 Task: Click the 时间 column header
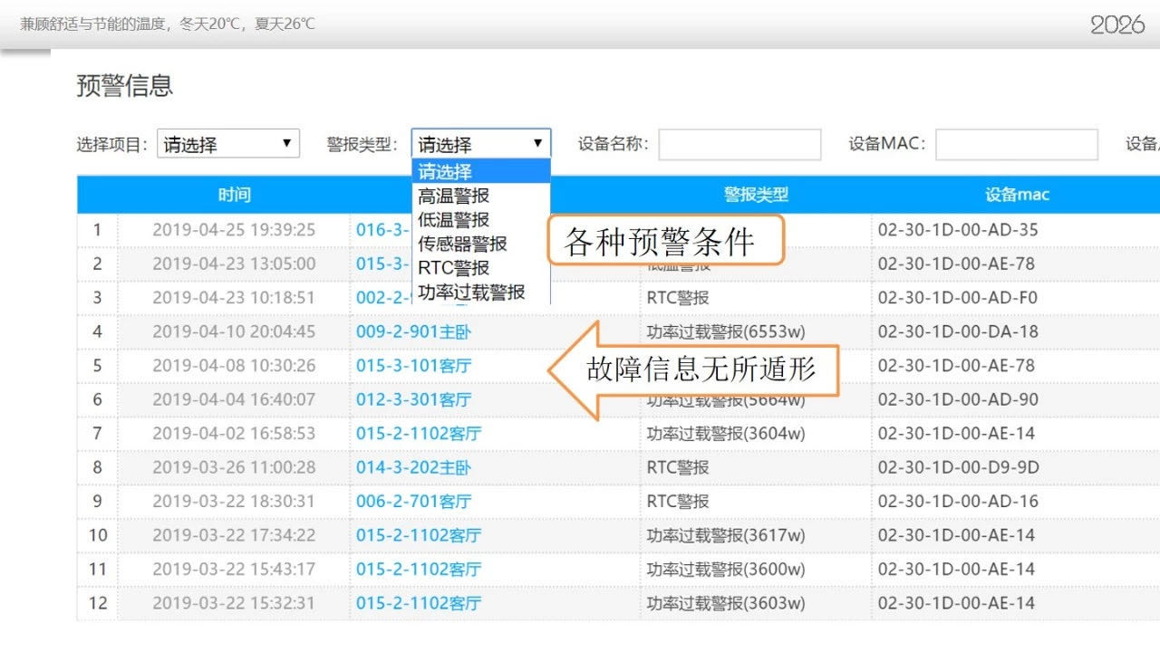click(234, 195)
